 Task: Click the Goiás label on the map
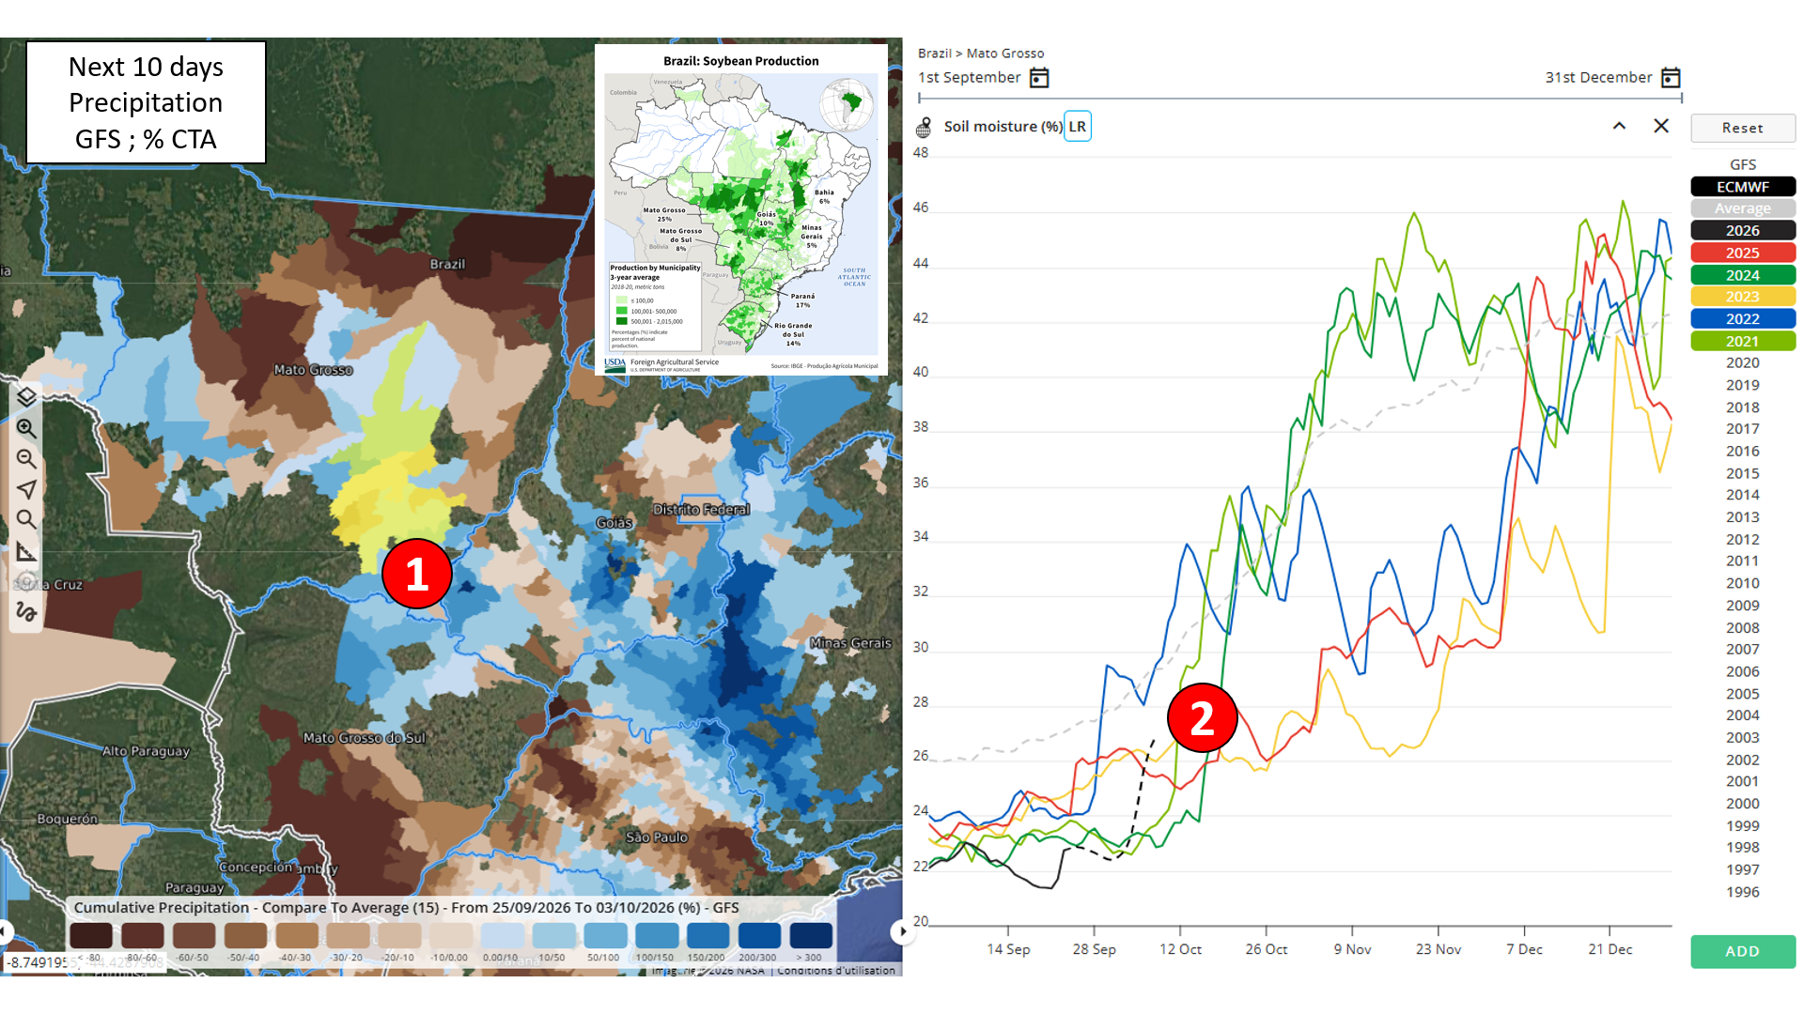(x=614, y=522)
